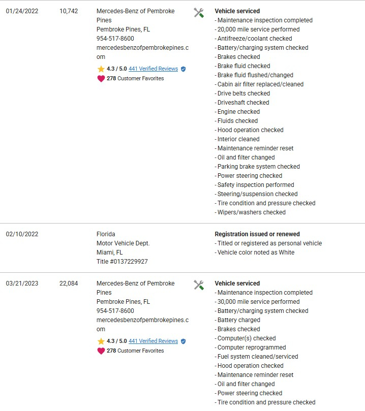This screenshot has height=411, width=365.
Task: Click the "Registration issued or renewed" heading
Action: coord(257,234)
